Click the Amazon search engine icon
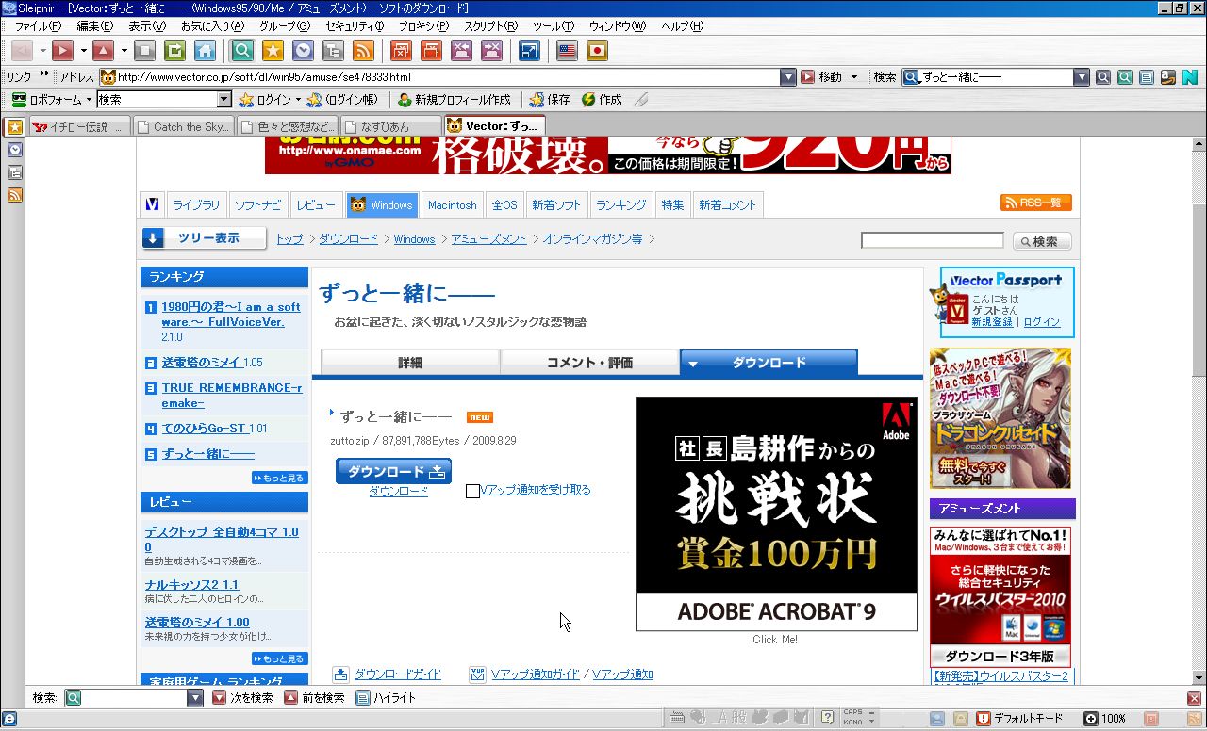 click(x=1167, y=77)
